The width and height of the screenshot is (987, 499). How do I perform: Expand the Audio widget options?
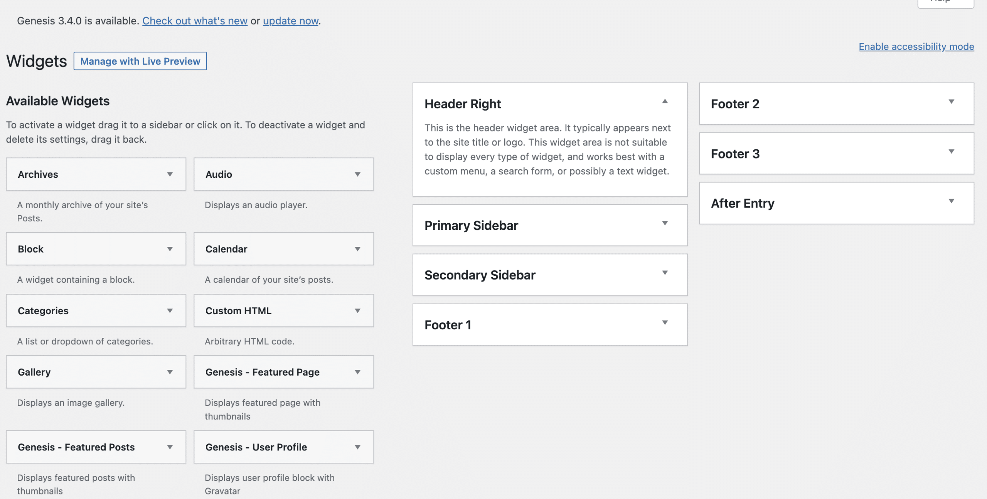click(x=358, y=174)
